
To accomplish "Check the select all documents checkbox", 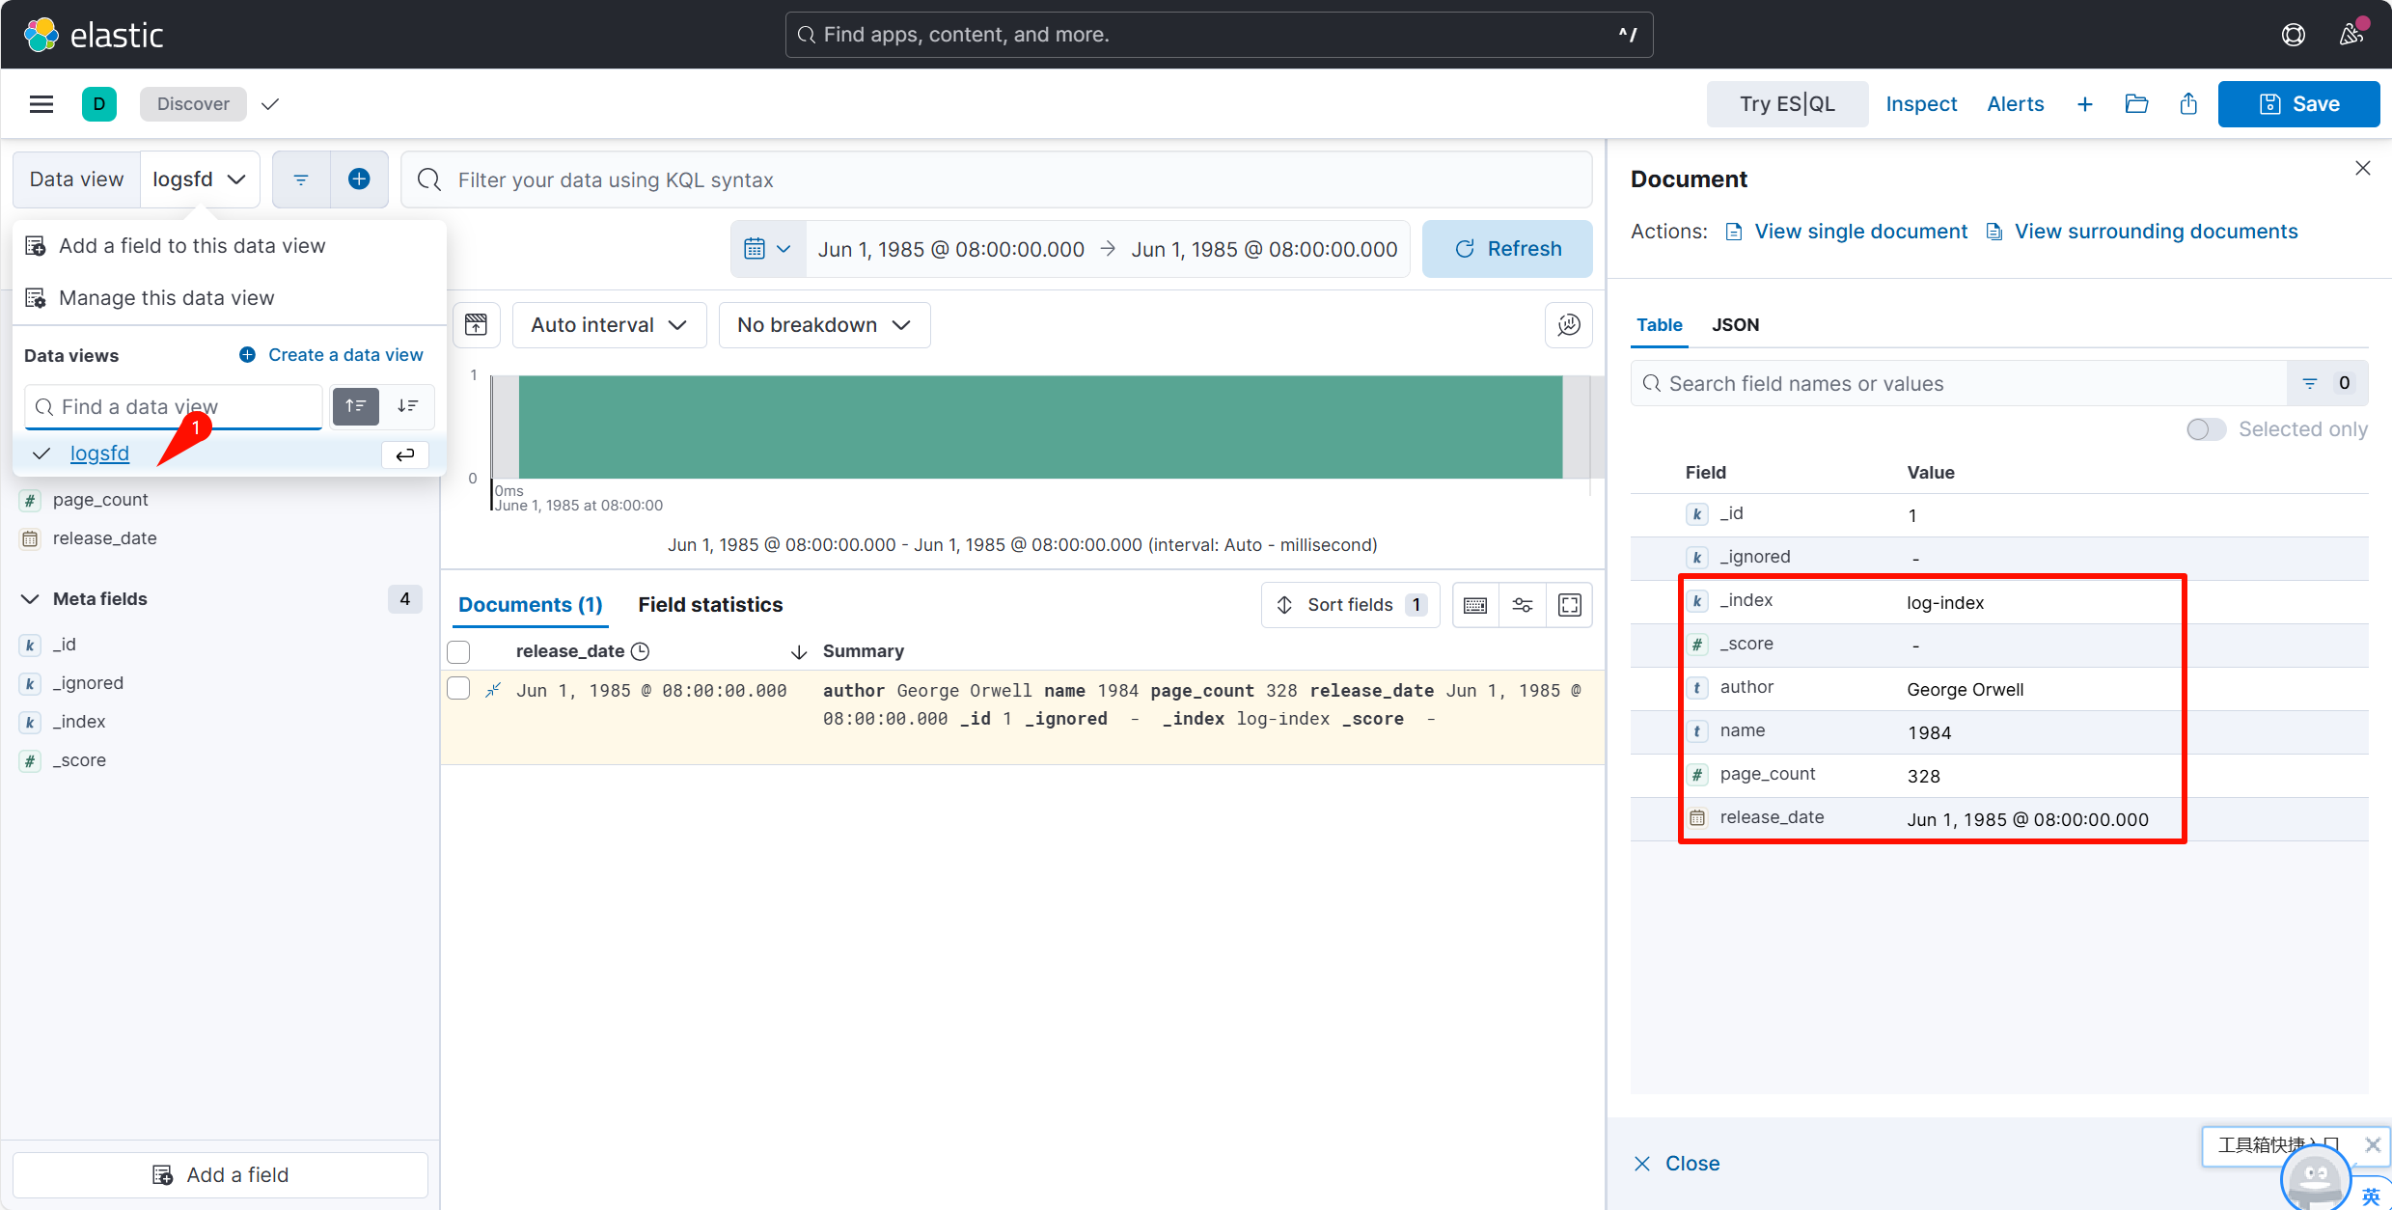I will [x=458, y=652].
